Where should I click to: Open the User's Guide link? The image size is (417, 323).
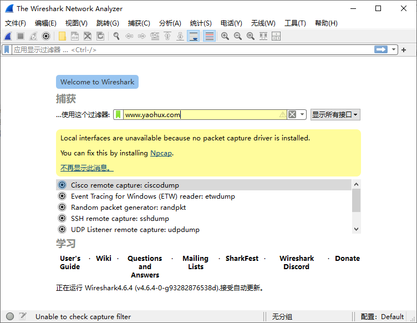pos(70,263)
